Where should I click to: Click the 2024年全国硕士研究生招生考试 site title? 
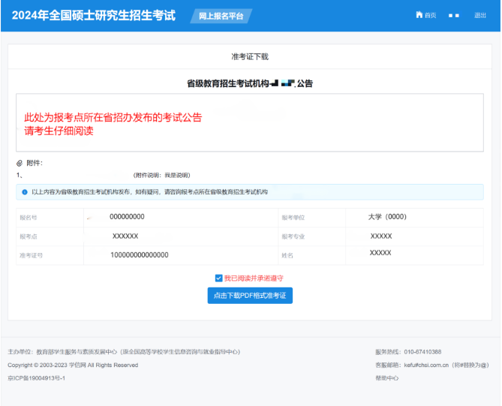94,15
